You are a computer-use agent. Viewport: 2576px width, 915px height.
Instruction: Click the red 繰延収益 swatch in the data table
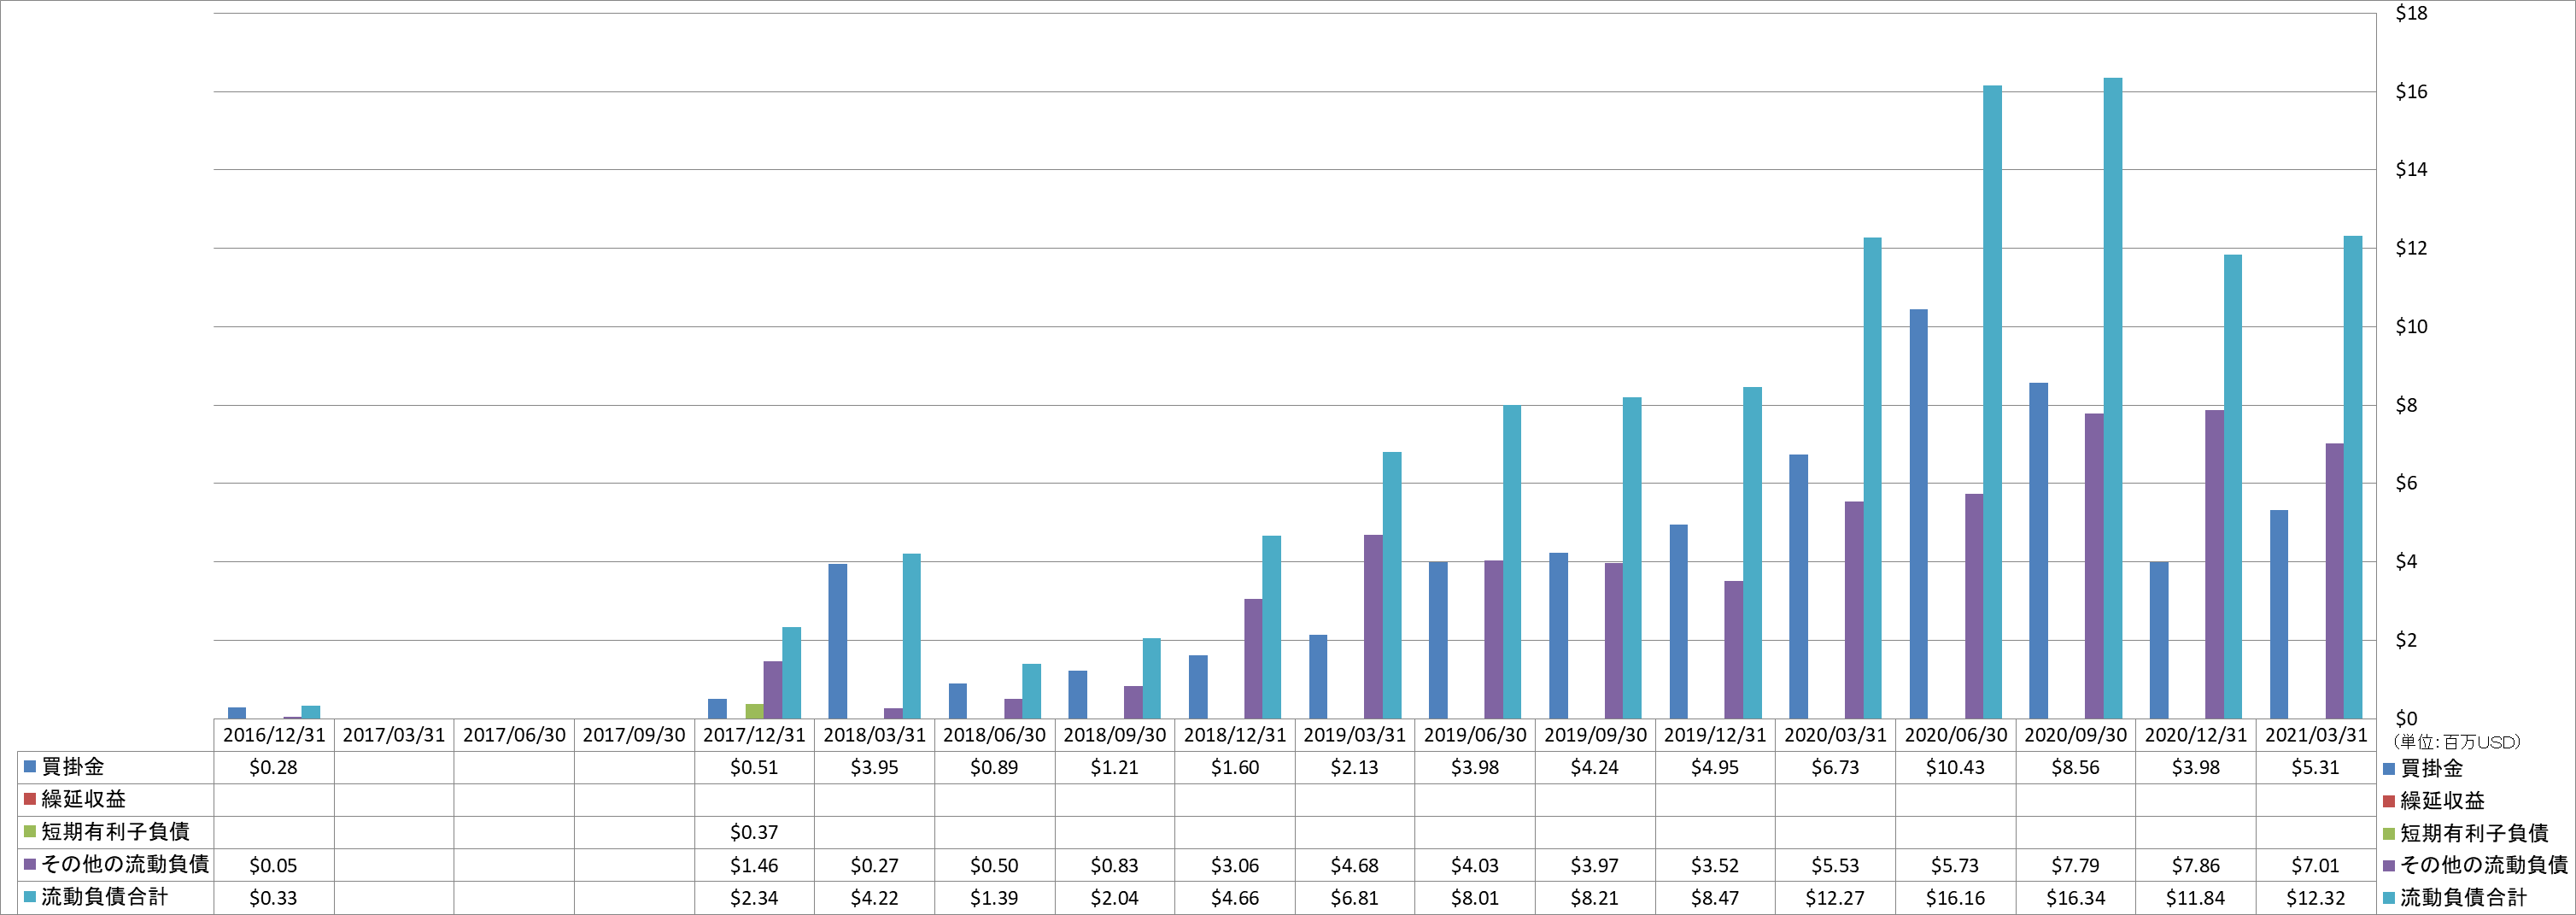(30, 798)
